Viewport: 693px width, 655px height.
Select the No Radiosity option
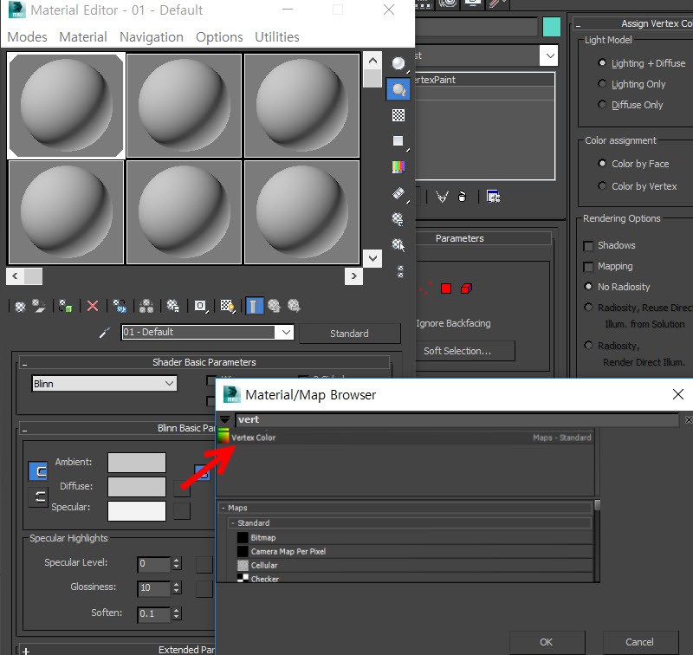pos(588,287)
